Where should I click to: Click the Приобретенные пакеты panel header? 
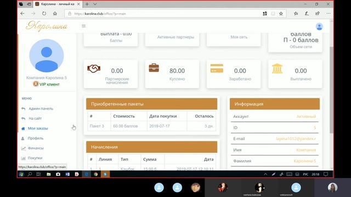(151, 104)
